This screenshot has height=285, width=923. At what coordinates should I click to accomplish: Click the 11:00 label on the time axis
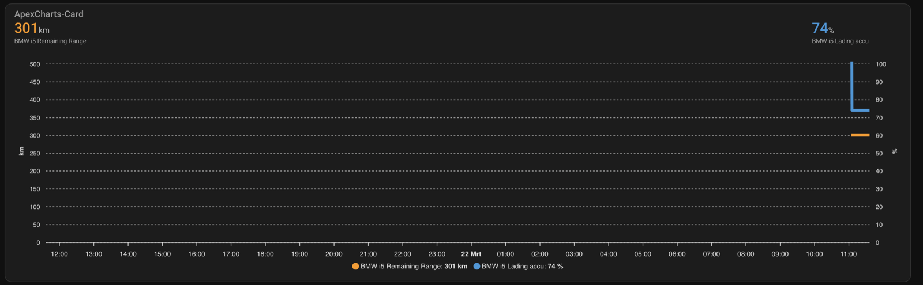[x=849, y=254]
